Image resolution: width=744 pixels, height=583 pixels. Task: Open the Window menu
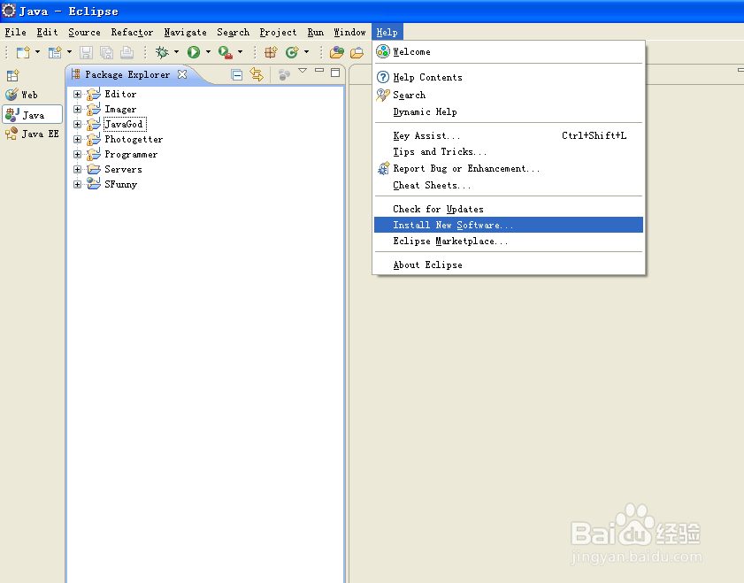tap(349, 32)
